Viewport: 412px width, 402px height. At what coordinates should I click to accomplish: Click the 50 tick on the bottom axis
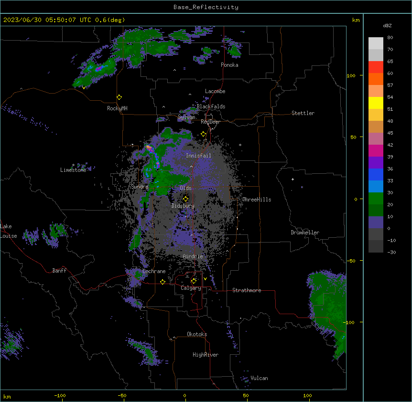coord(246,395)
